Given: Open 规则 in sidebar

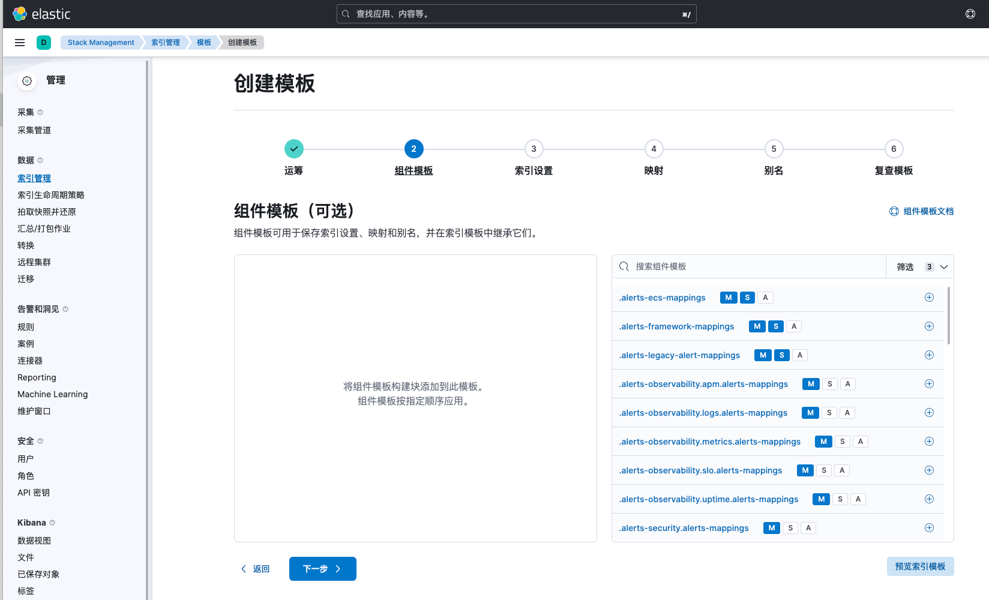Looking at the screenshot, I should (26, 327).
